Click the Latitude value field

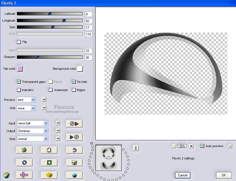(89, 14)
